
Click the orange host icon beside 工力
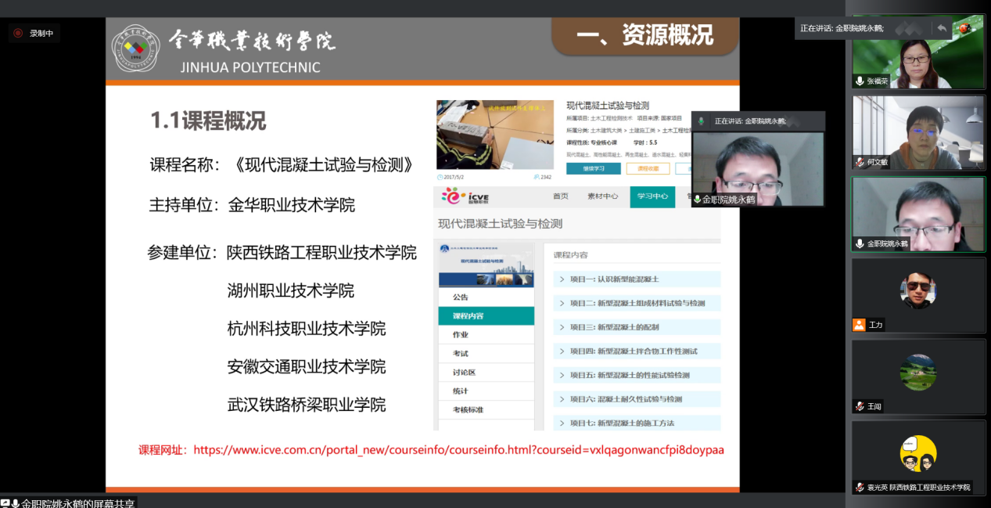coord(860,325)
